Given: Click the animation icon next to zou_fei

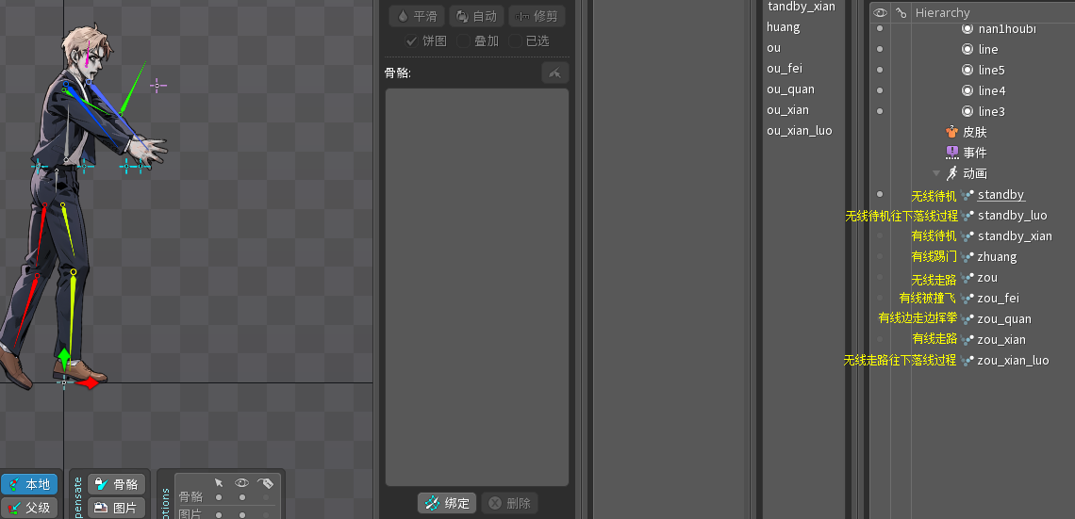Looking at the screenshot, I should pos(967,299).
